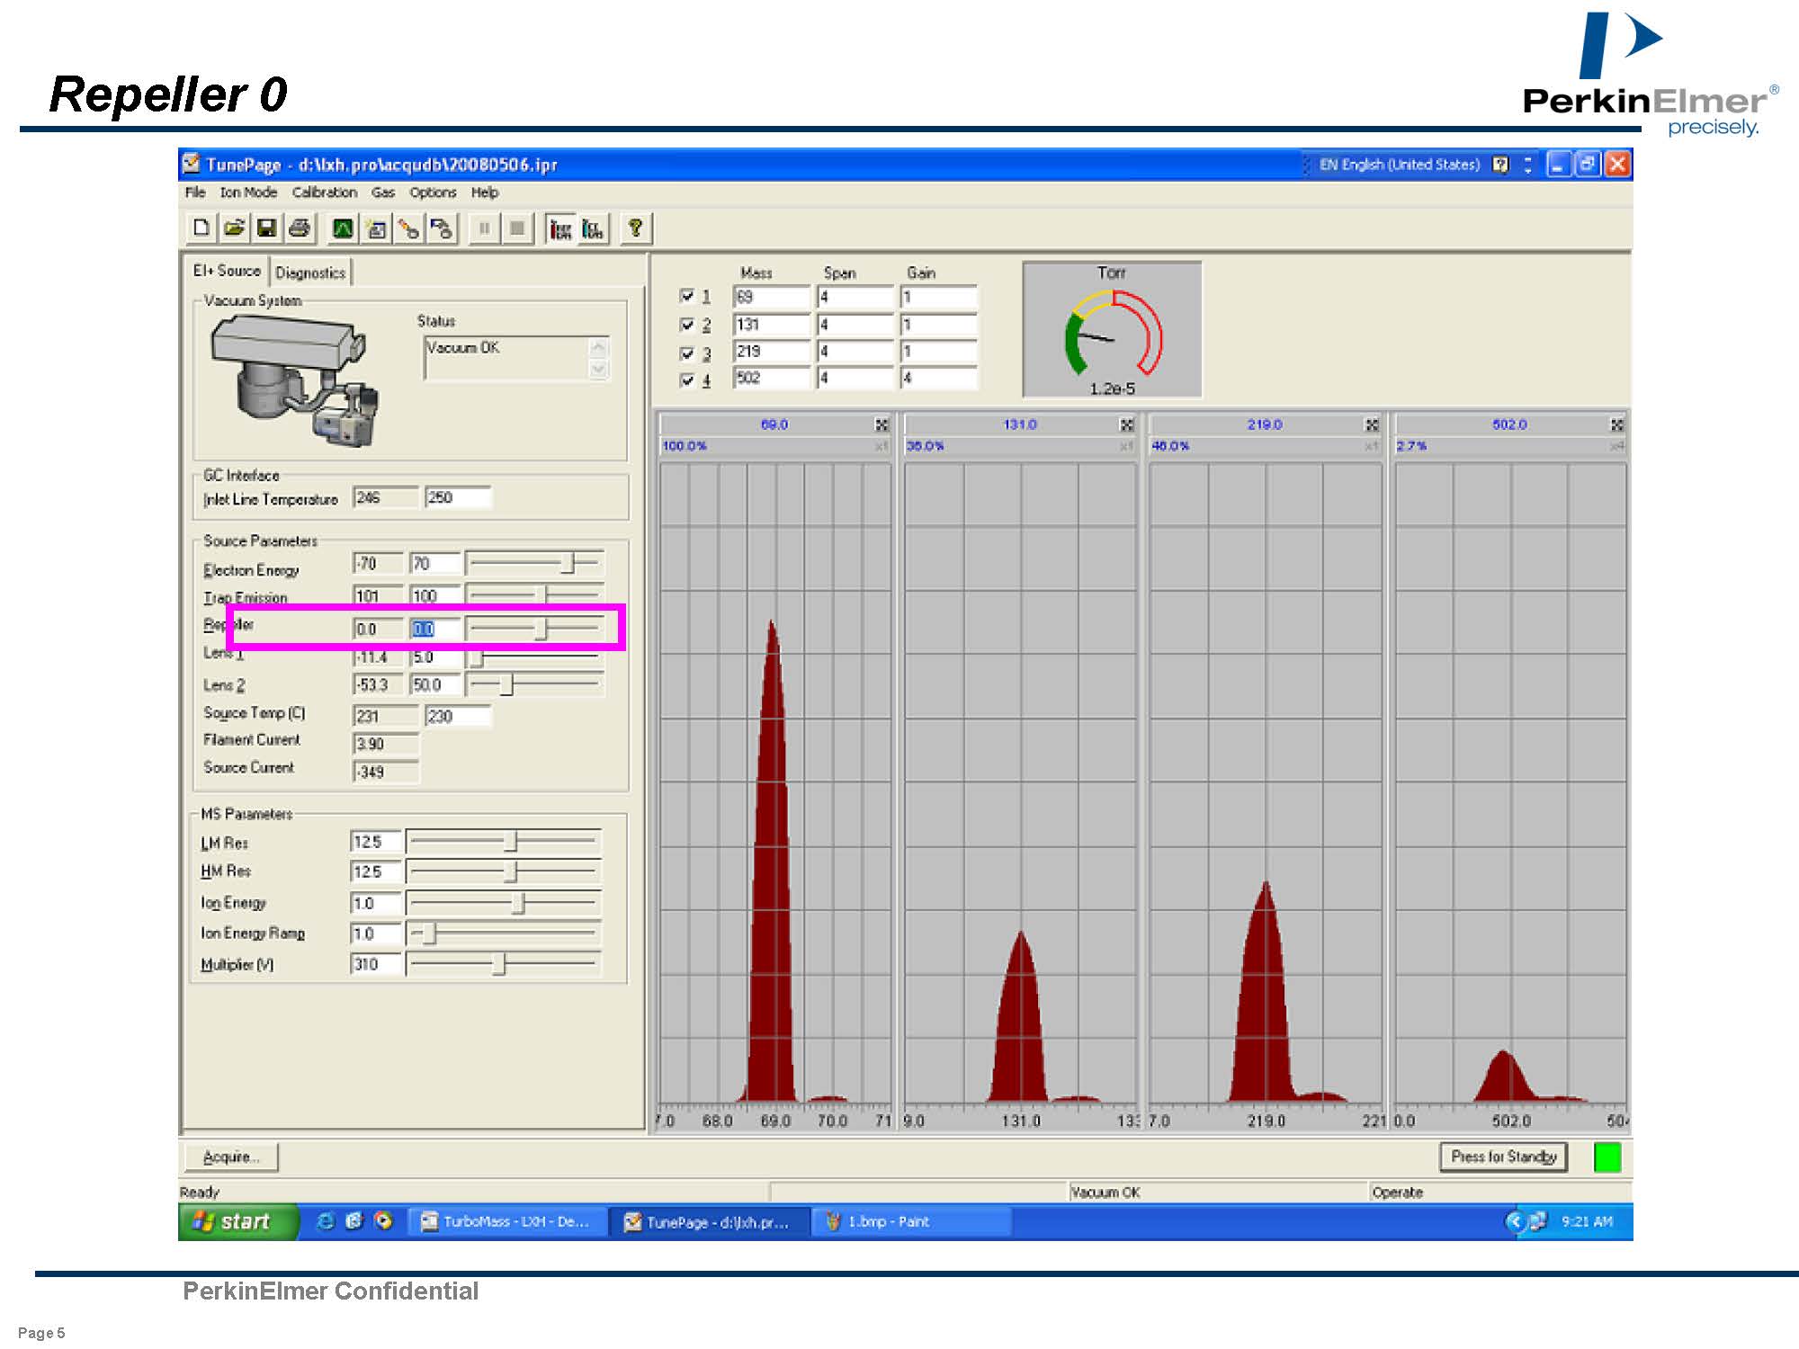The height and width of the screenshot is (1349, 1799).
Task: Click the Press for Standby button
Action: coord(1503,1157)
